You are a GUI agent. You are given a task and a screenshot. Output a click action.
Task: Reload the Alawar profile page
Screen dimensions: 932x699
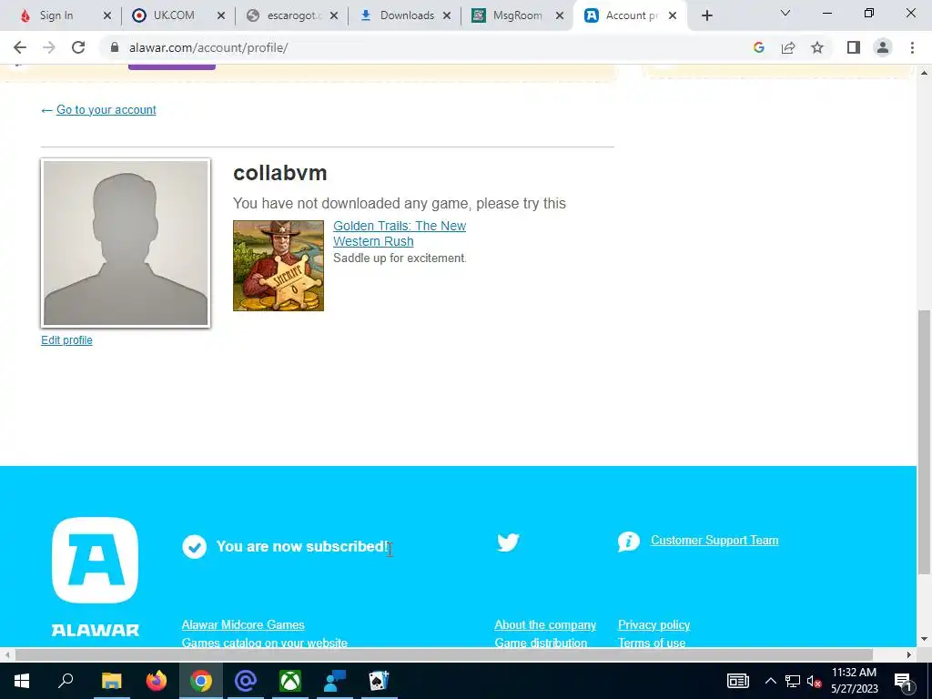point(78,47)
